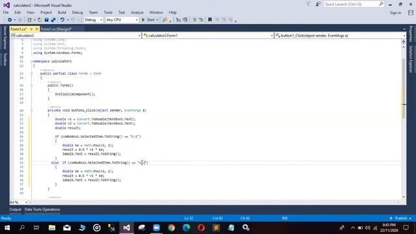416x234 pixels.
Task: Click the notifications flag icon in title bar
Action: tap(308, 4)
